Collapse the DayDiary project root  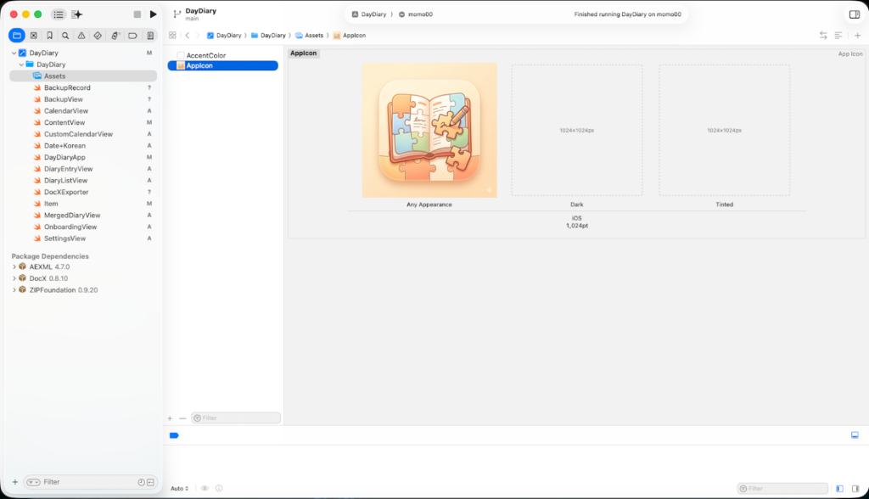[14, 53]
